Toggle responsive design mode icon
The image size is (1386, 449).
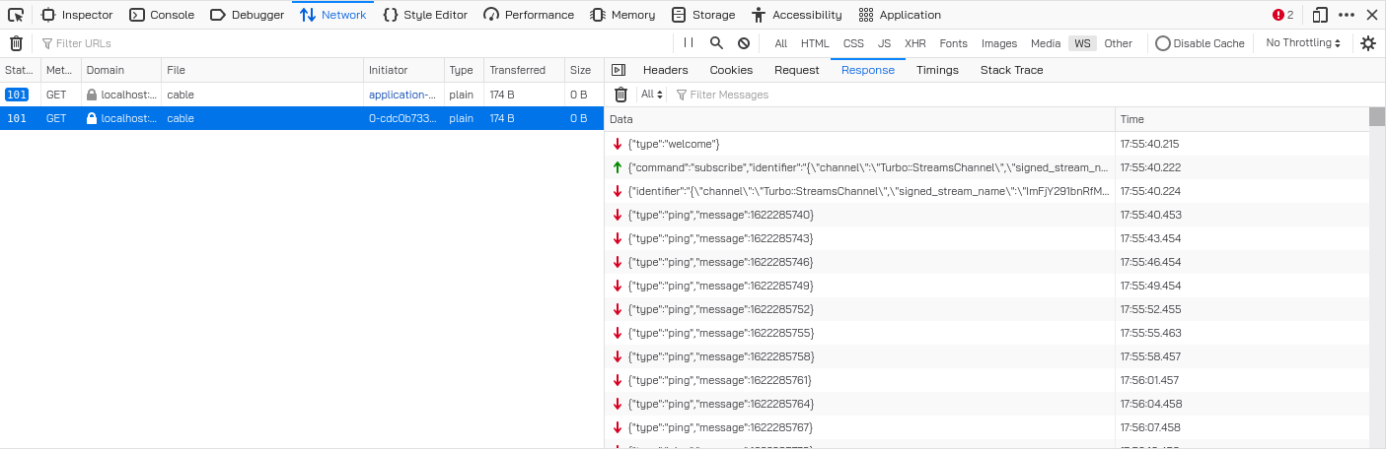pyautogui.click(x=1320, y=15)
